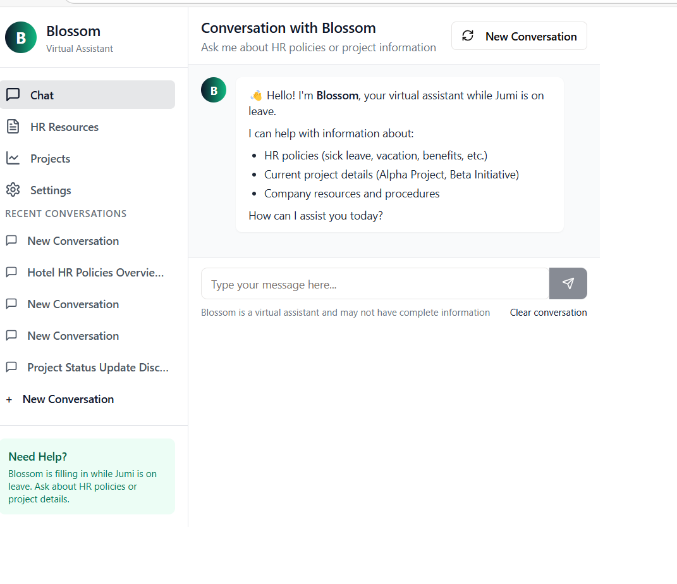The image size is (677, 584).
Task: Click the Blossom avatar logo in sidebar
Action: coord(21,37)
